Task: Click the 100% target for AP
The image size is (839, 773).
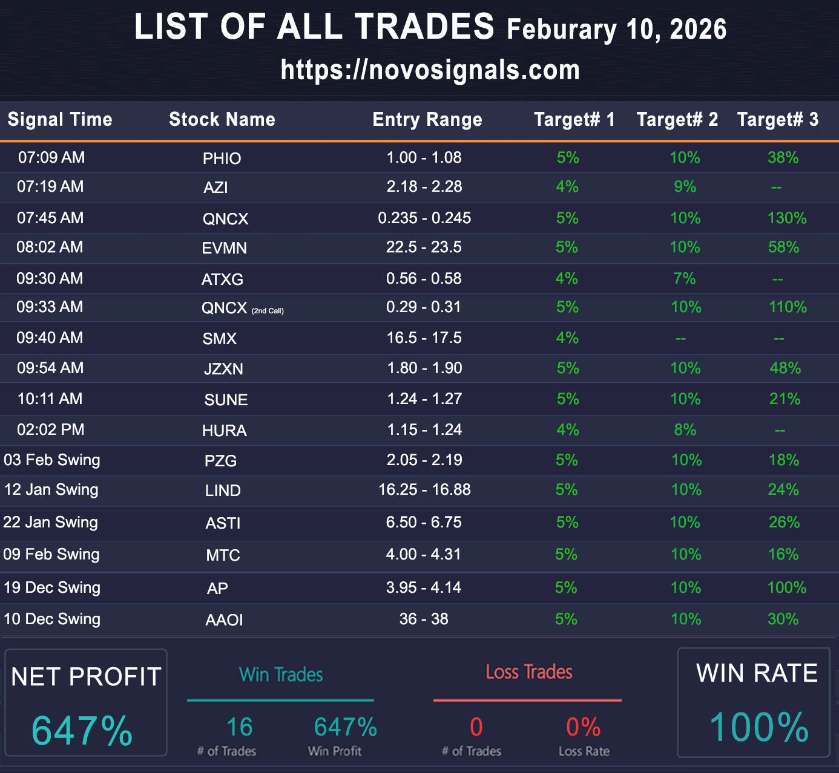Action: [786, 588]
